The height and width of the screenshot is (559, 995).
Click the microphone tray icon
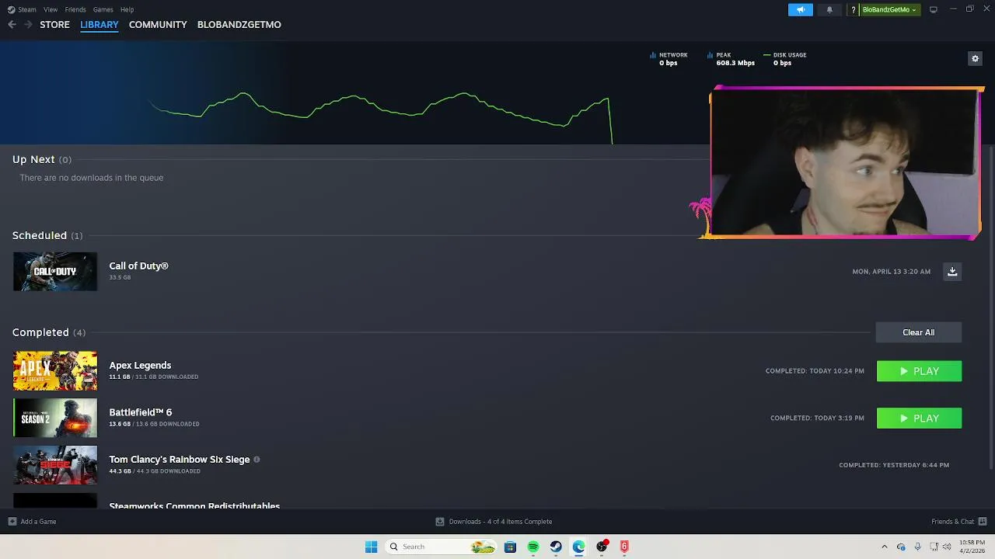917,547
